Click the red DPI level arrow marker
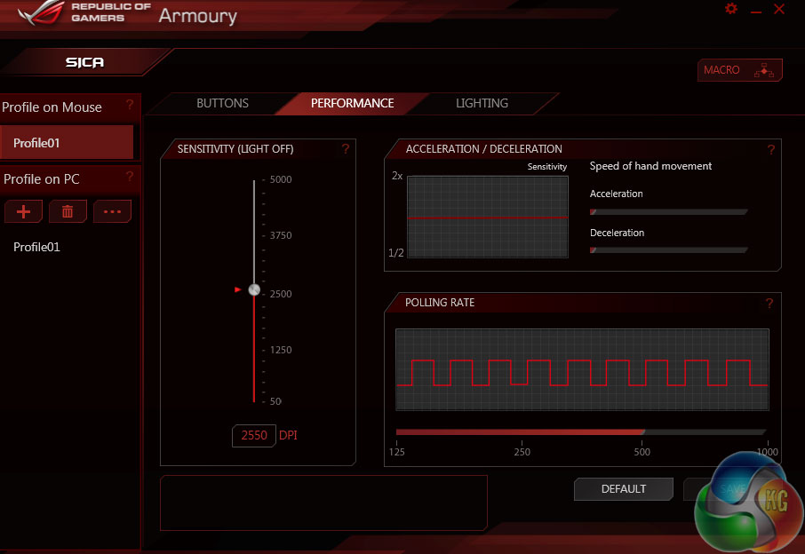 pyautogui.click(x=238, y=289)
